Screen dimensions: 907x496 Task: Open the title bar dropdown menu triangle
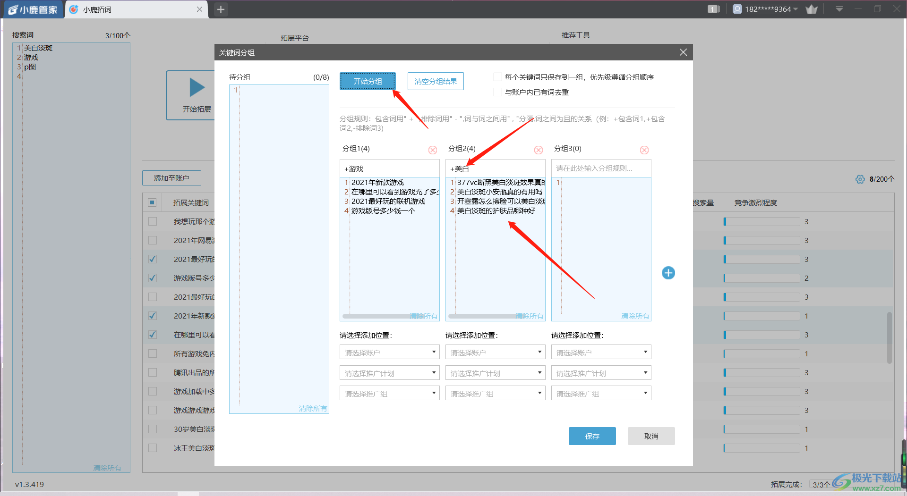(839, 9)
